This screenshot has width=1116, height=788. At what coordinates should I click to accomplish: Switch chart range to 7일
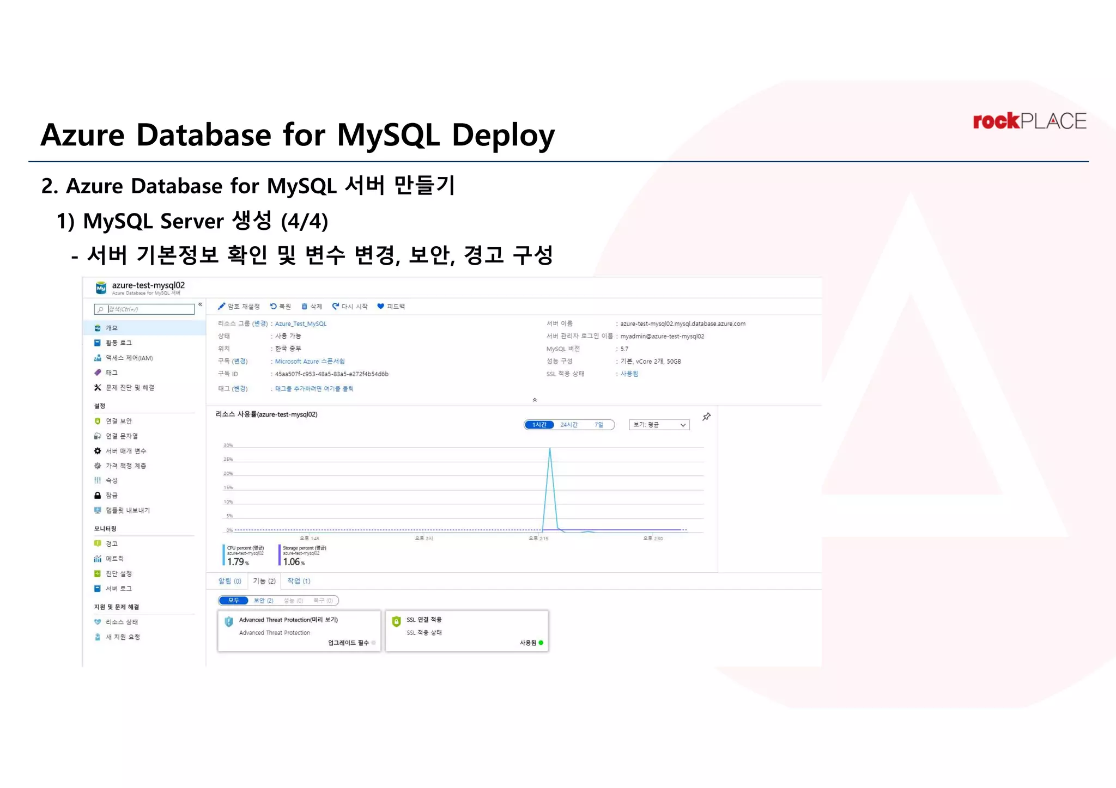pos(599,425)
